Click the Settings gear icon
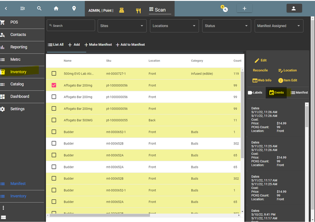 click(x=2, y=109)
